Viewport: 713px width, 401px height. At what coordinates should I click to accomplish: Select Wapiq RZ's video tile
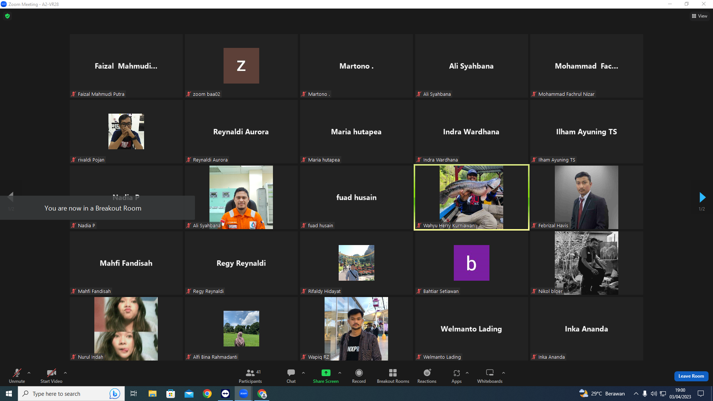(356, 329)
